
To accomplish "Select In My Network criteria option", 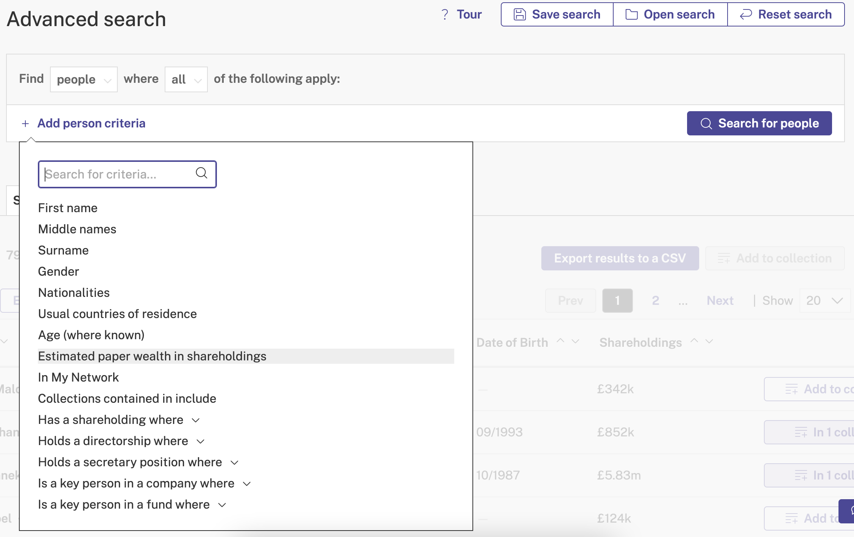I will click(79, 377).
